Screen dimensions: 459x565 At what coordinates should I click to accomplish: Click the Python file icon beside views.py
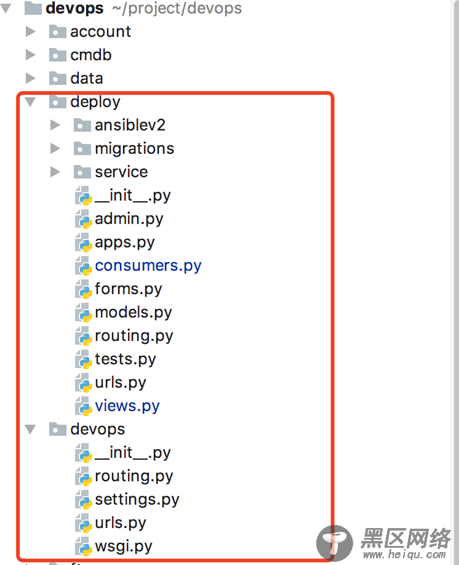coord(83,406)
